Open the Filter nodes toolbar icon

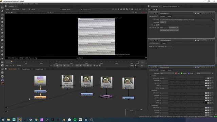2,26
